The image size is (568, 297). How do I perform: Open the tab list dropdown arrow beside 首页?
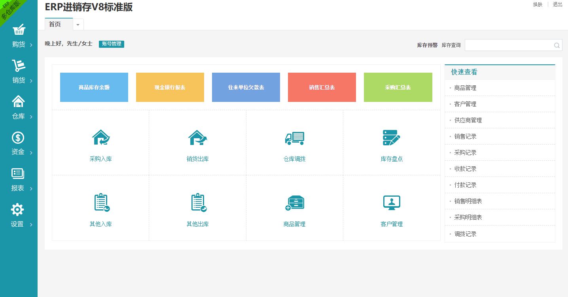[78, 25]
